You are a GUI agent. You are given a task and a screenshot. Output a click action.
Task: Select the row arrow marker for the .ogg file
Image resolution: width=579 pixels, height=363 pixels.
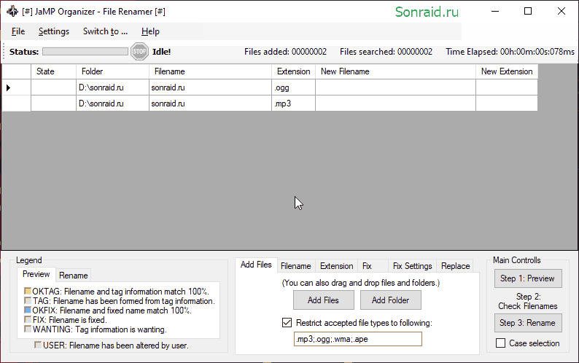8,87
